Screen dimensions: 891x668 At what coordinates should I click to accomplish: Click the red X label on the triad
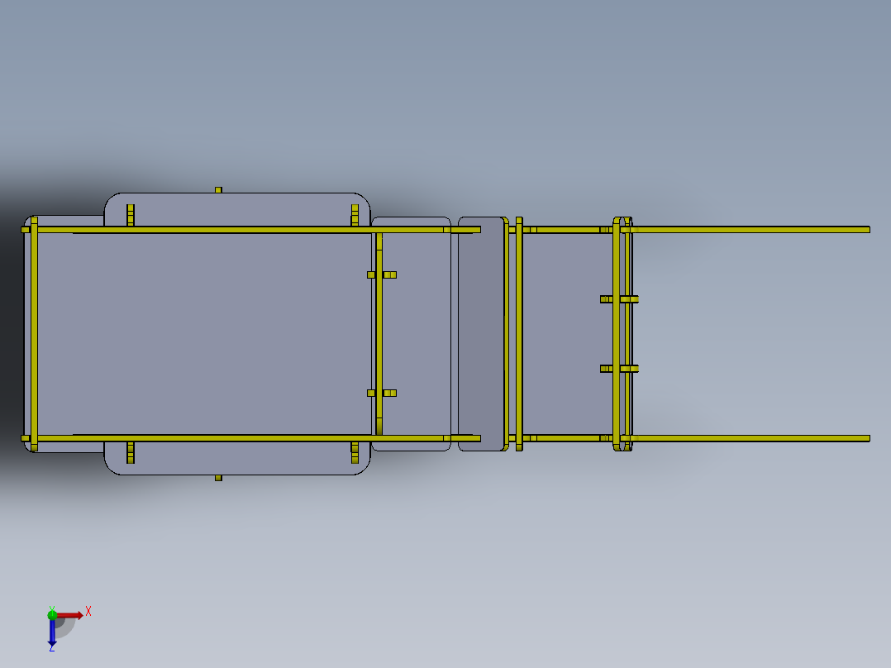click(88, 611)
